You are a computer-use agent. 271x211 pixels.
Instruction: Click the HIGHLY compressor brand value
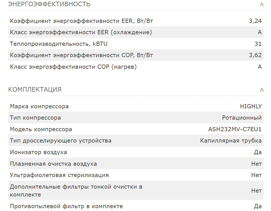click(x=251, y=106)
